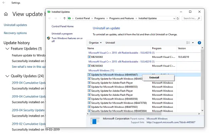
Task: Open the view options dropdown arrow
Action: coord(193,43)
